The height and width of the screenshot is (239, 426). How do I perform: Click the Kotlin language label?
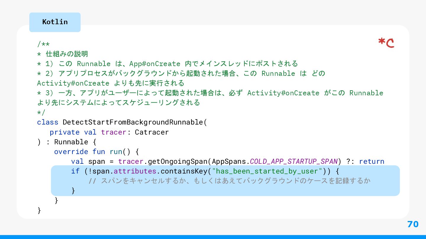(55, 22)
